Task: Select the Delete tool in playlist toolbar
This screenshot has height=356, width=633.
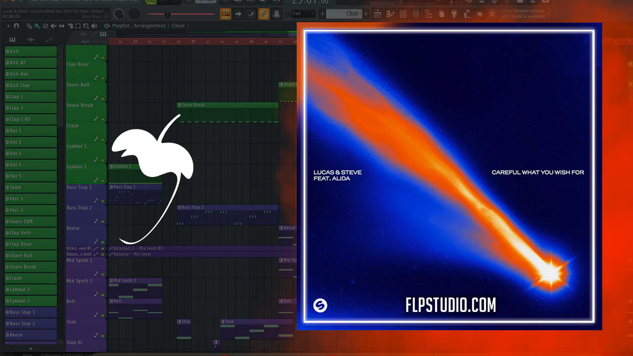Action: coord(45,26)
